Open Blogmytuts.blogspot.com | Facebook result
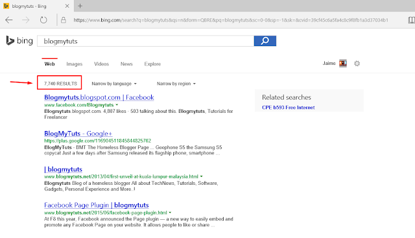Screen dimensions: 415x238 pos(99,97)
